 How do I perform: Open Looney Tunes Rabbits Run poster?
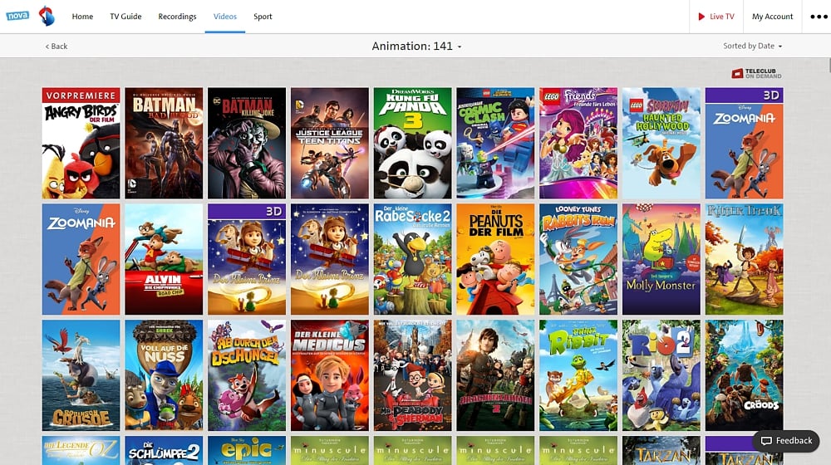[578, 260]
